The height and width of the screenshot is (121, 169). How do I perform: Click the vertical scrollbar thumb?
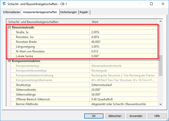[160, 66]
